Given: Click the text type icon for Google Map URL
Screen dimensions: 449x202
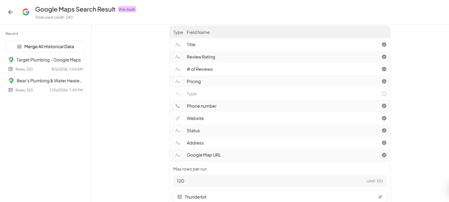Looking at the screenshot, I should (178, 155).
